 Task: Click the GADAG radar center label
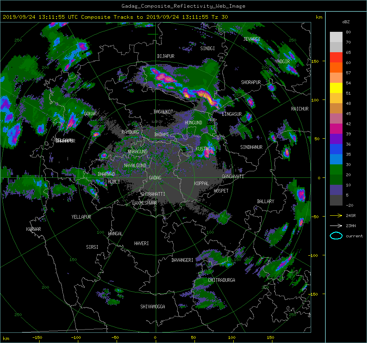[155, 178]
